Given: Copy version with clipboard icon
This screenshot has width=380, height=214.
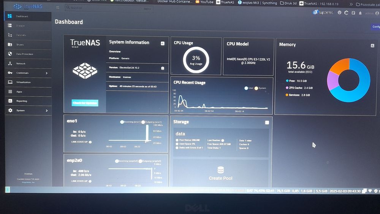Looking at the screenshot, I should click(163, 68).
